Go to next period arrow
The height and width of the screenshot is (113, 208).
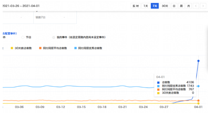coord(203,6)
